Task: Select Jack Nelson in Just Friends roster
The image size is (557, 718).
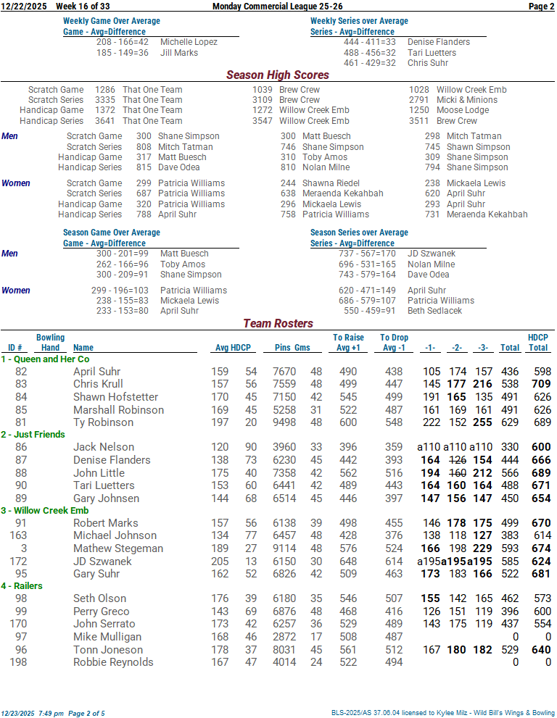Action: (x=104, y=447)
